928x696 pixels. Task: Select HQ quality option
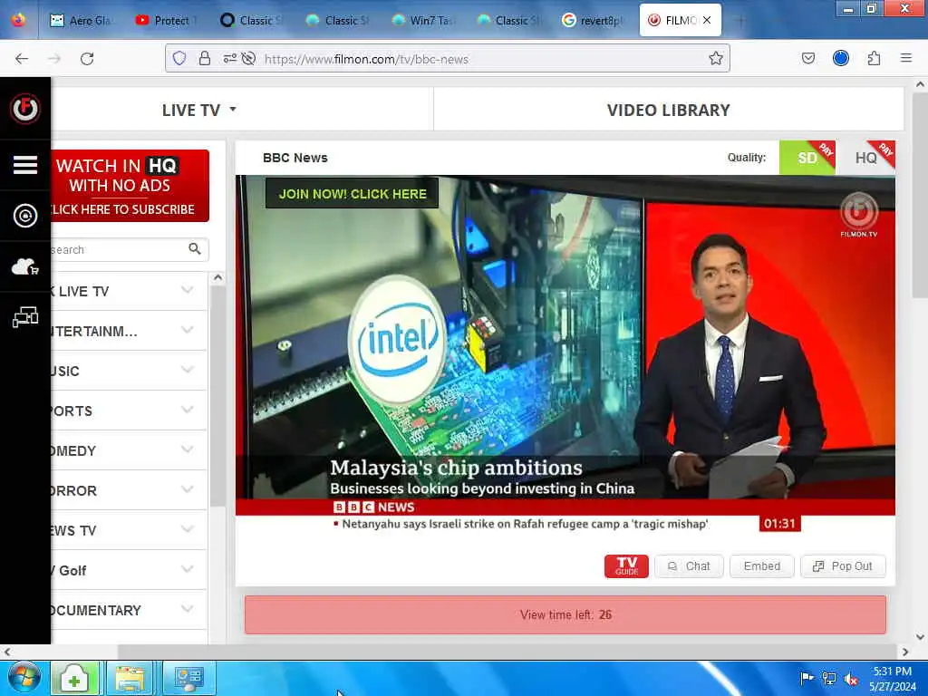[865, 158]
